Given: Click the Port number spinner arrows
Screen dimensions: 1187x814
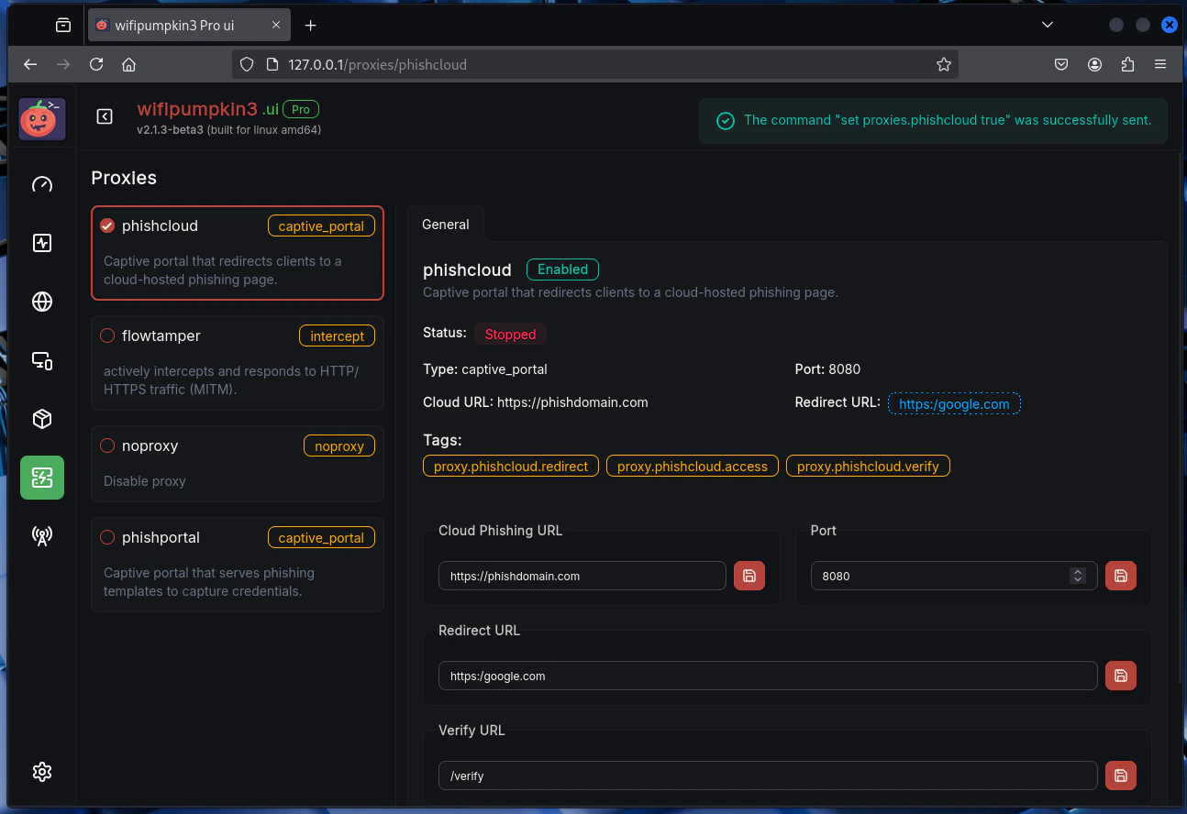Looking at the screenshot, I should (1078, 576).
